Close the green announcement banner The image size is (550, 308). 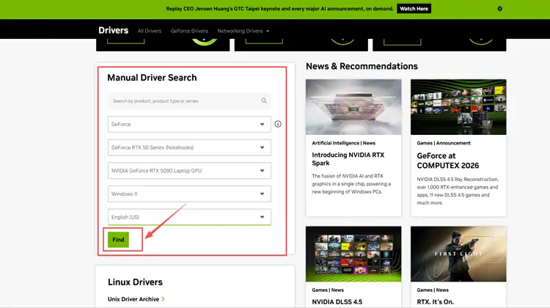click(499, 9)
